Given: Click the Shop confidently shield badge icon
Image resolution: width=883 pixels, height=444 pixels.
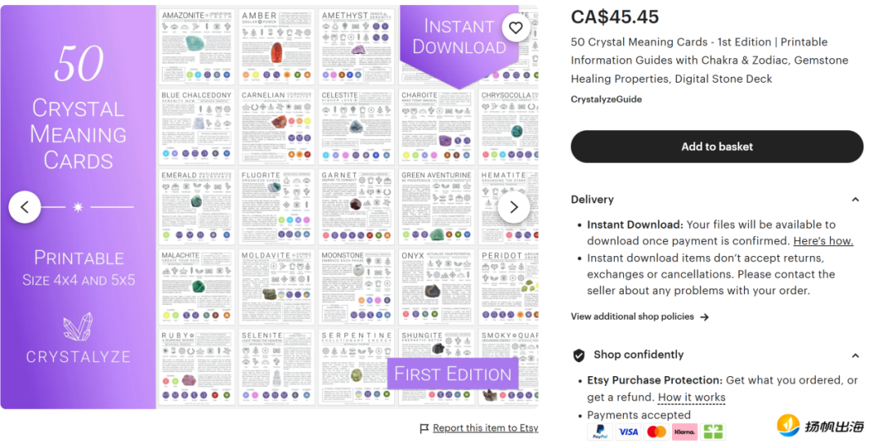Looking at the screenshot, I should point(579,355).
